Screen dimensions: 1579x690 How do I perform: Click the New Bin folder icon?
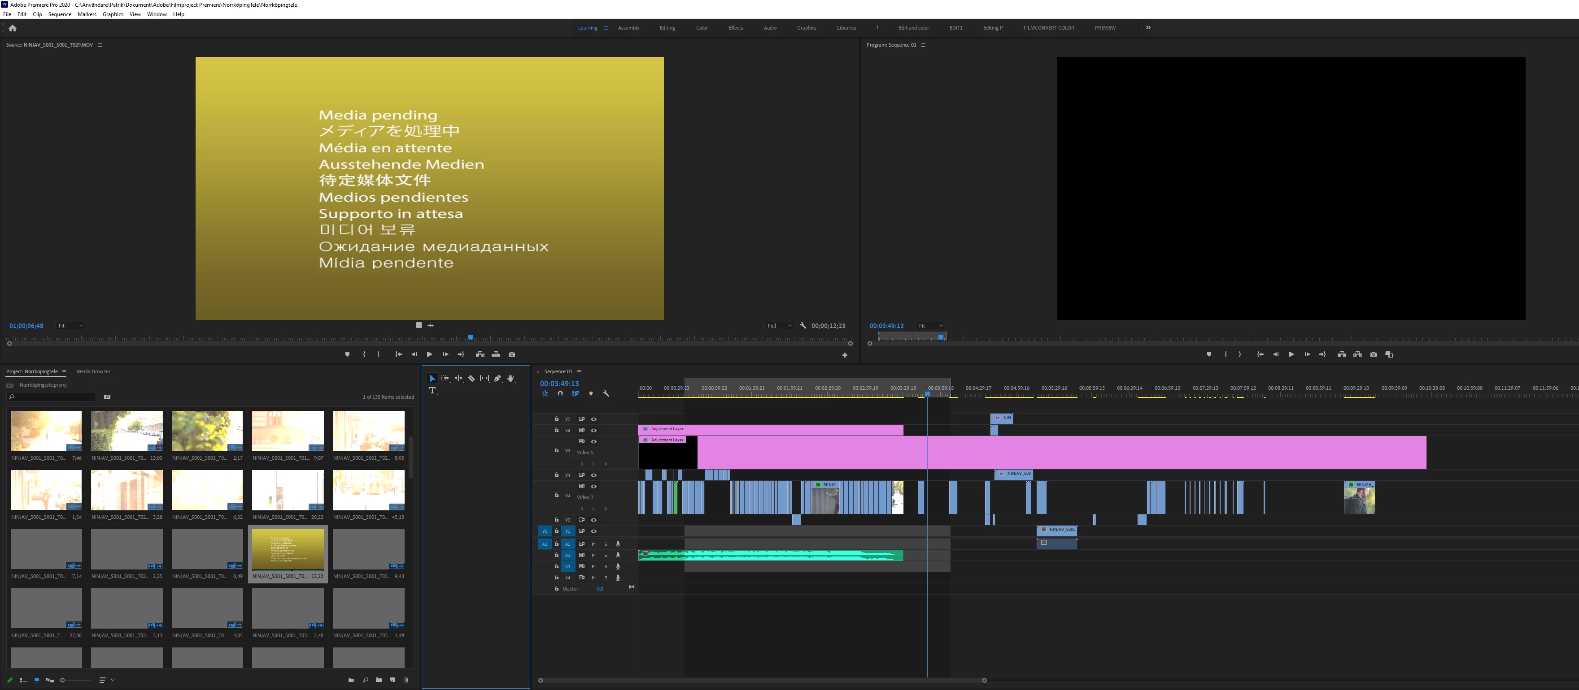coord(379,680)
